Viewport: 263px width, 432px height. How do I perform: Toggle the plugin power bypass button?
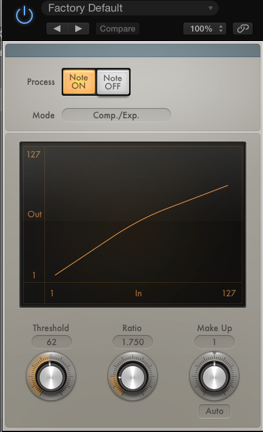pos(24,15)
